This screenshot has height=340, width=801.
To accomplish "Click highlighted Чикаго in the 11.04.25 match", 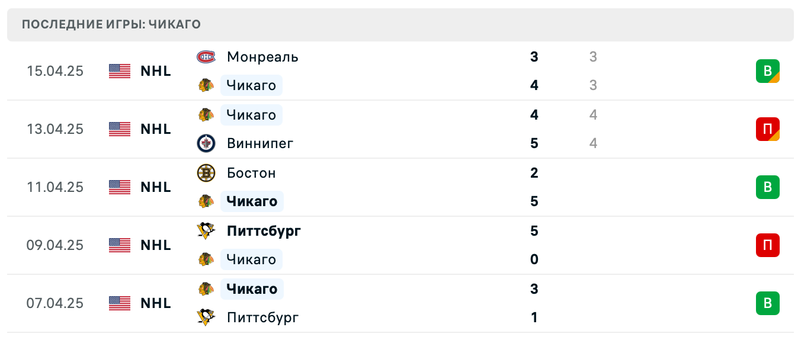I will click(252, 201).
